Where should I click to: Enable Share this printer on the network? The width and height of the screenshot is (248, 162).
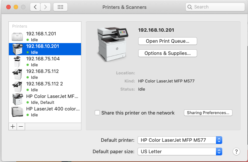click(x=97, y=113)
